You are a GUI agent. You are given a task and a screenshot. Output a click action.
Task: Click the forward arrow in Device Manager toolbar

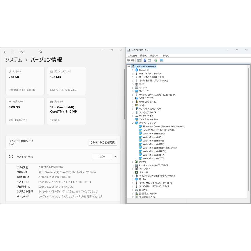(133, 60)
